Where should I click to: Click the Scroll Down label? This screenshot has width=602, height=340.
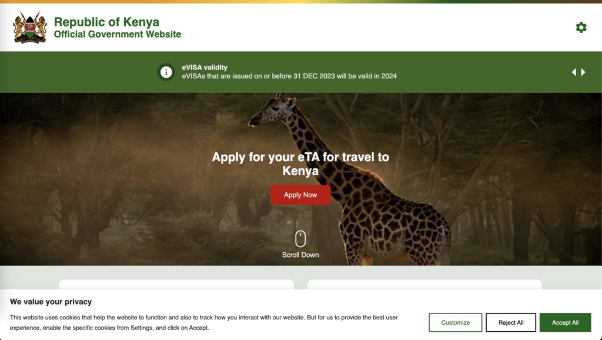click(x=300, y=255)
